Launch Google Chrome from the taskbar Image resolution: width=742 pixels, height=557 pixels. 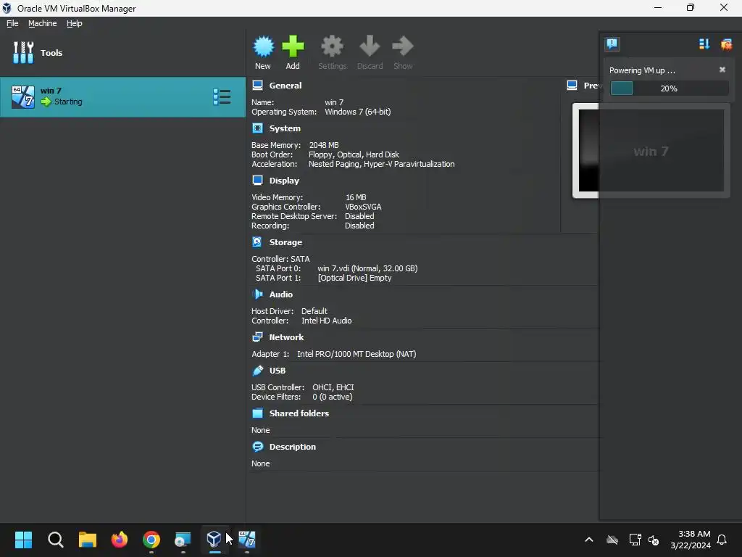[x=151, y=540]
